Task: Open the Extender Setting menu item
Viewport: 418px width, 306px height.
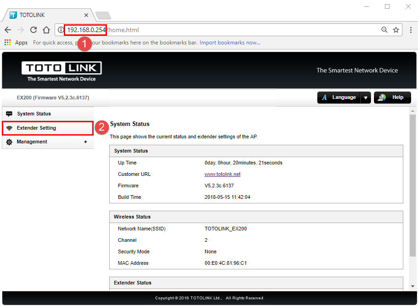Action: [48, 128]
